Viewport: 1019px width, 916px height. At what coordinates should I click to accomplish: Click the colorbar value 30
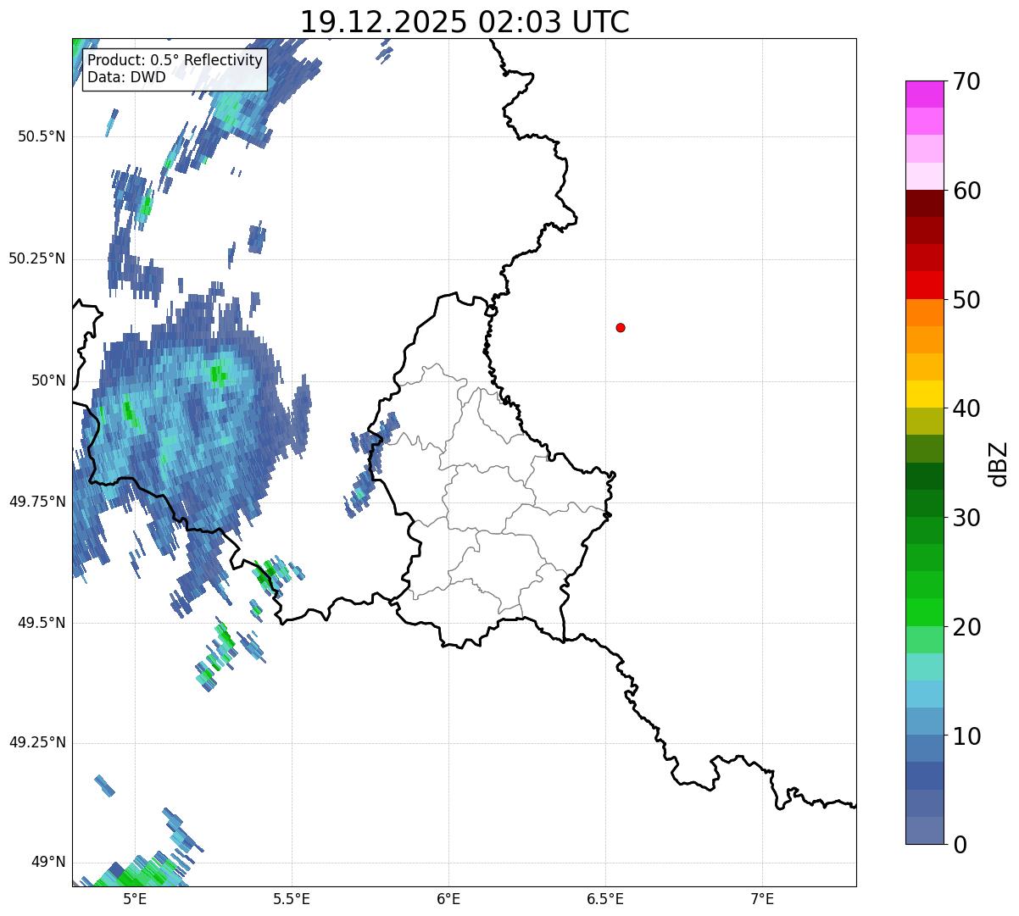click(966, 518)
